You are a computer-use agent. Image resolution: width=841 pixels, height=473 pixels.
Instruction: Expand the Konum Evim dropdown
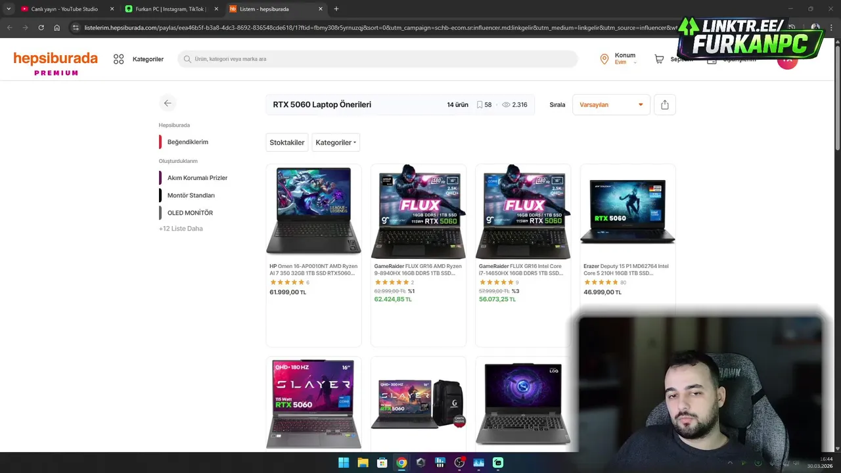(x=625, y=59)
